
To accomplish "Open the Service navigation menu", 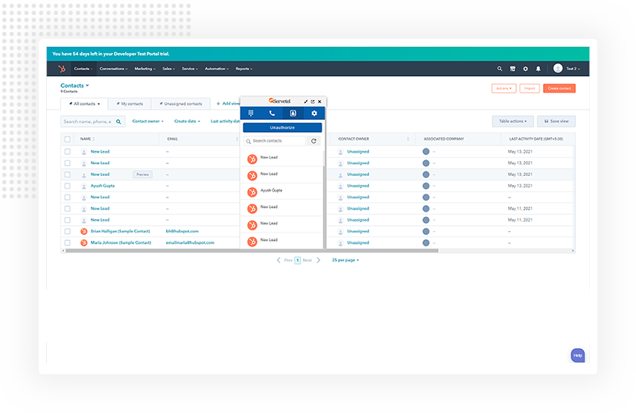I will (x=190, y=69).
